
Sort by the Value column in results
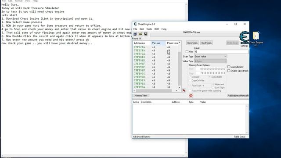pyautogui.click(x=158, y=43)
